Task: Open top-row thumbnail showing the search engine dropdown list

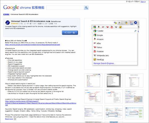Action: (93, 80)
